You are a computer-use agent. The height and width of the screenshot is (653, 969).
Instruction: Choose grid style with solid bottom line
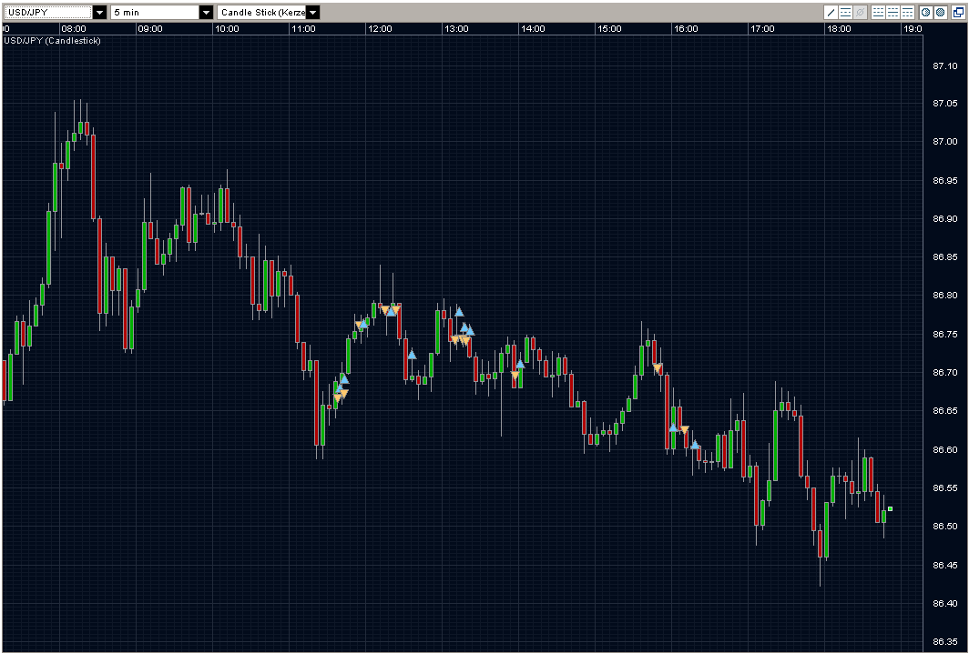pos(878,13)
